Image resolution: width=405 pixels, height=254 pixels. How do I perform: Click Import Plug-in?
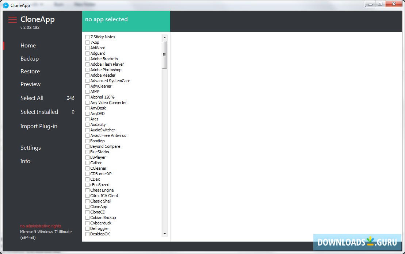[x=39, y=126]
